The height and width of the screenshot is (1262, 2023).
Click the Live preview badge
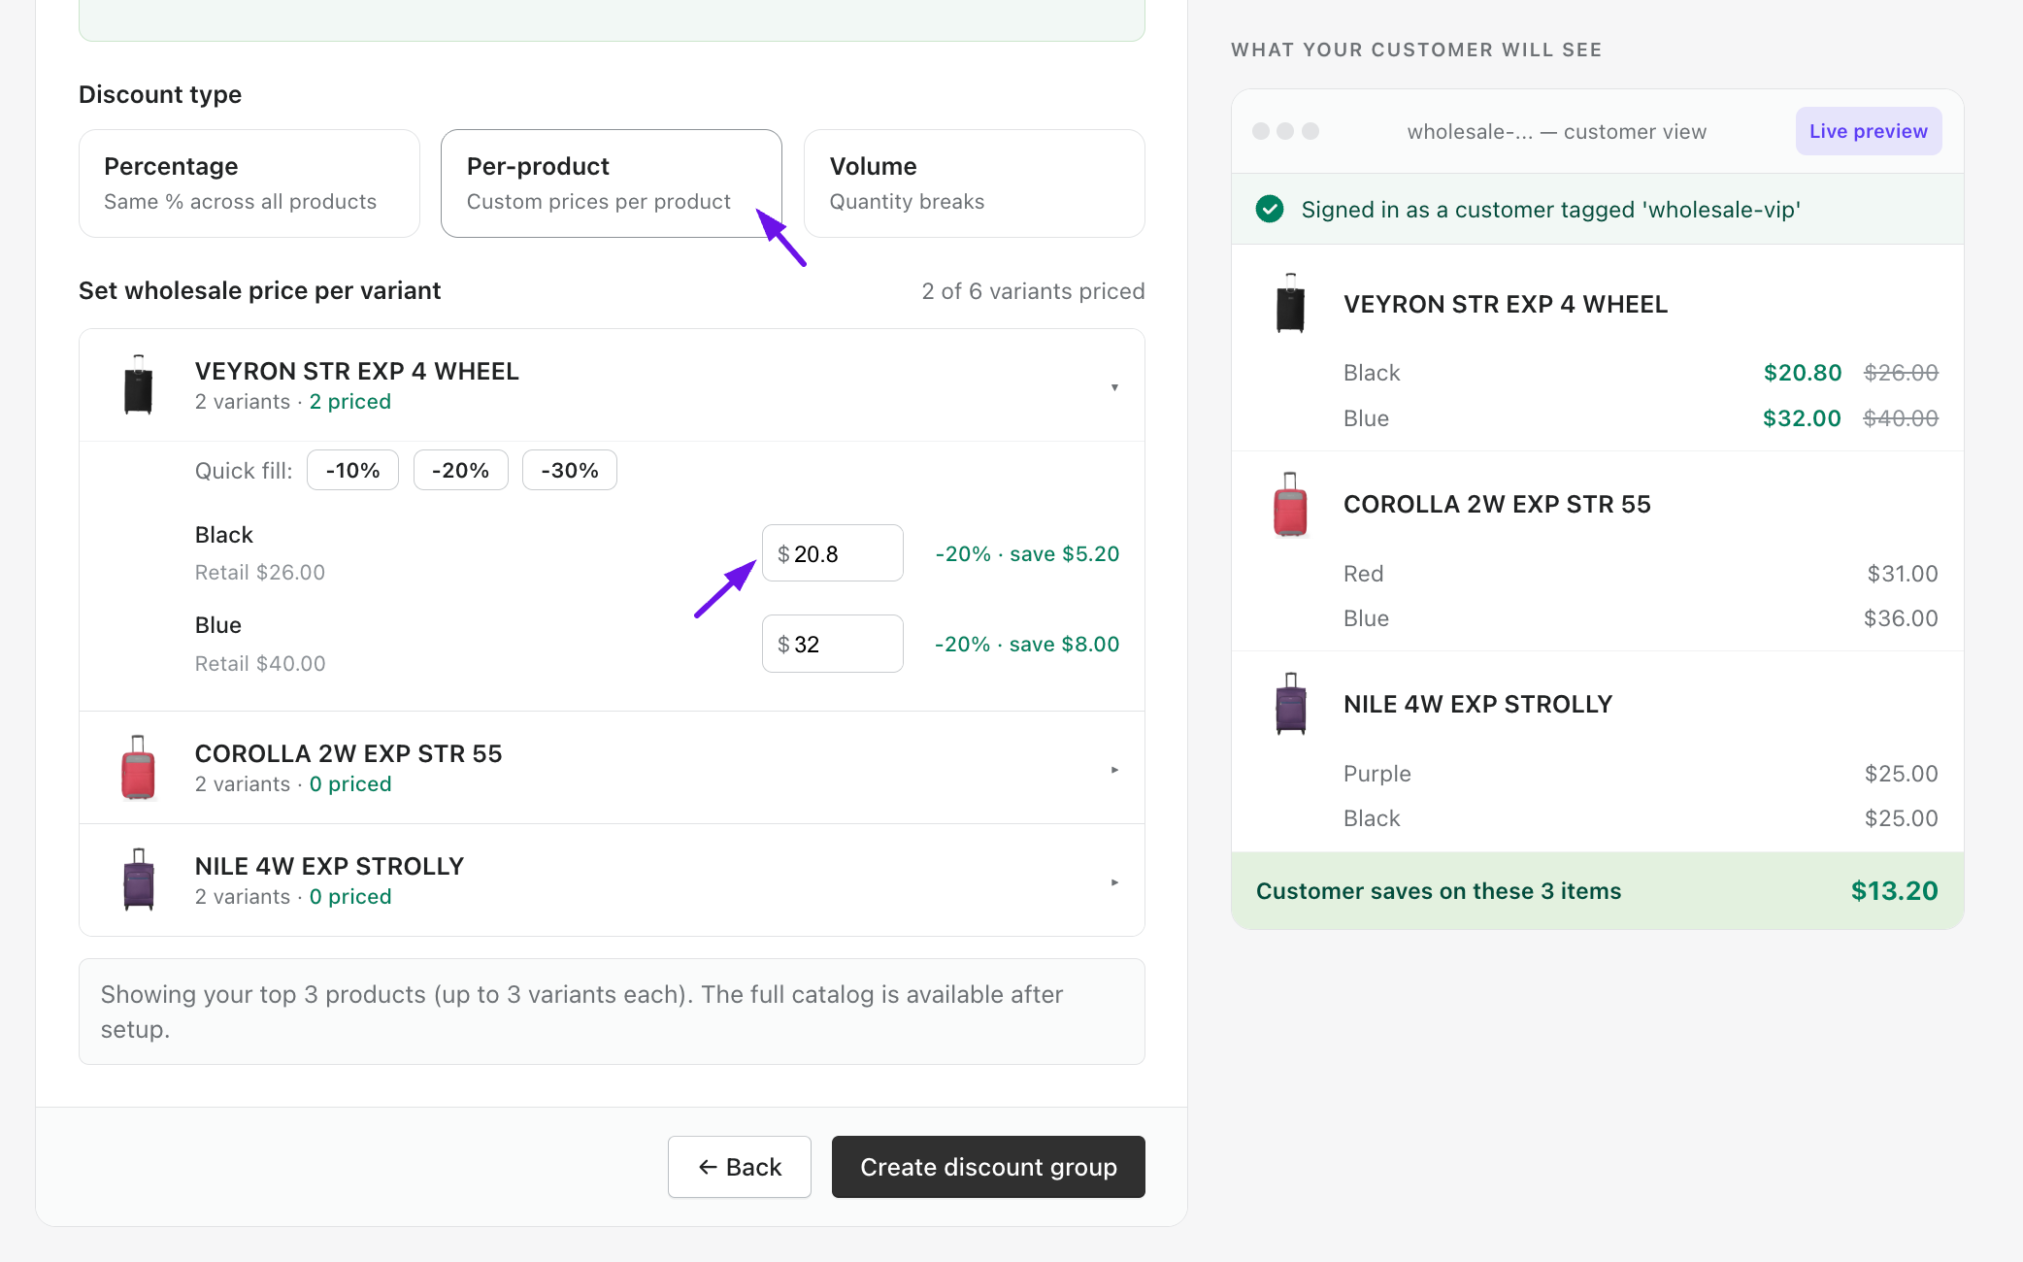(1869, 131)
